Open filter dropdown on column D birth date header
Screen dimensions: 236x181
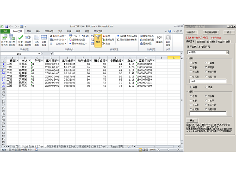point(58,61)
